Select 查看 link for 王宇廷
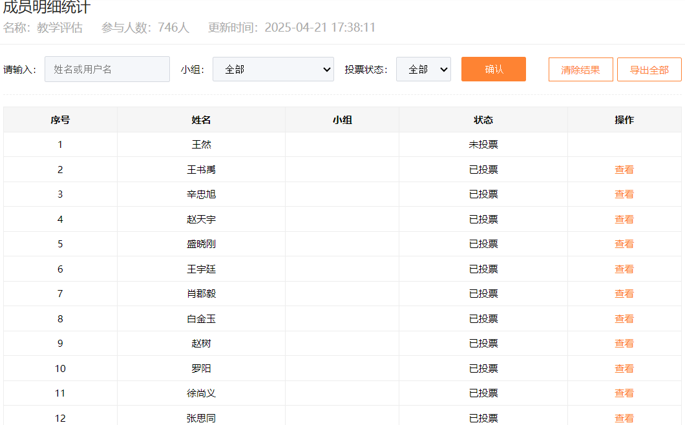The image size is (685, 425). pyautogui.click(x=624, y=269)
